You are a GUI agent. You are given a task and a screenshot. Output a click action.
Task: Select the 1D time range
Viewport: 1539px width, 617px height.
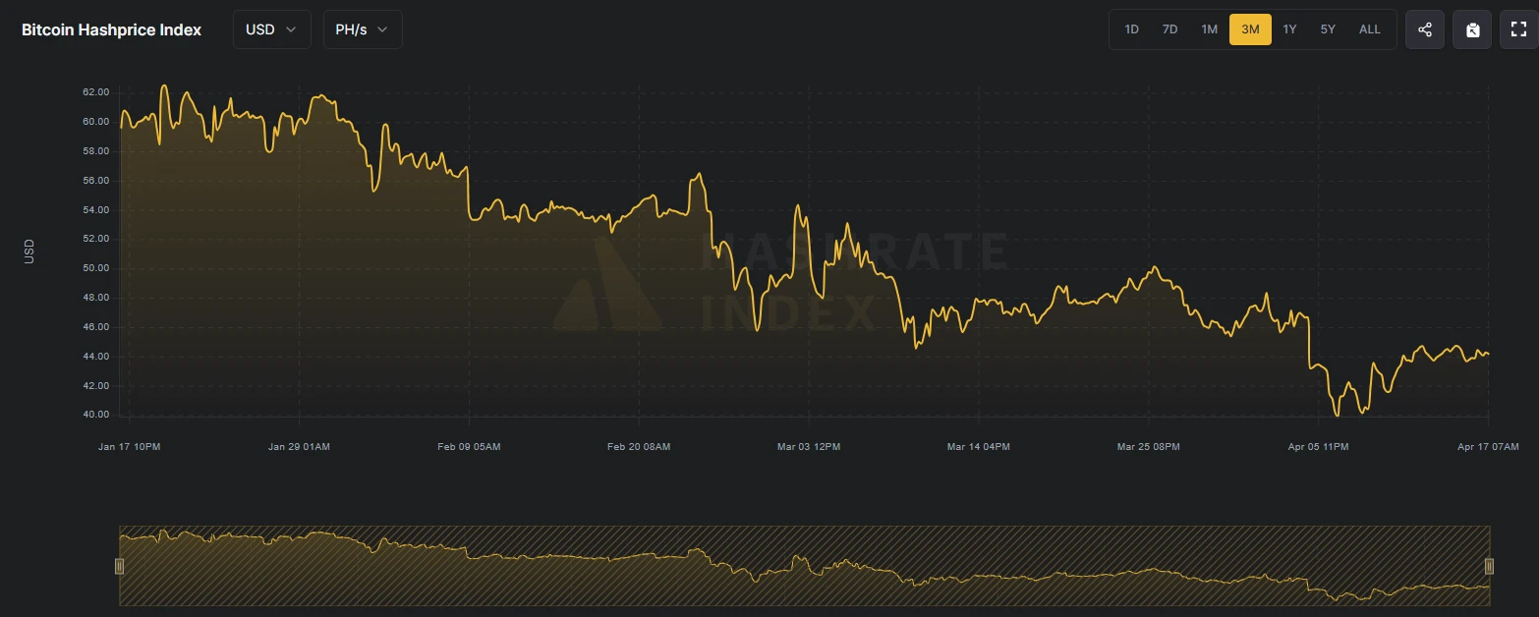pyautogui.click(x=1131, y=29)
